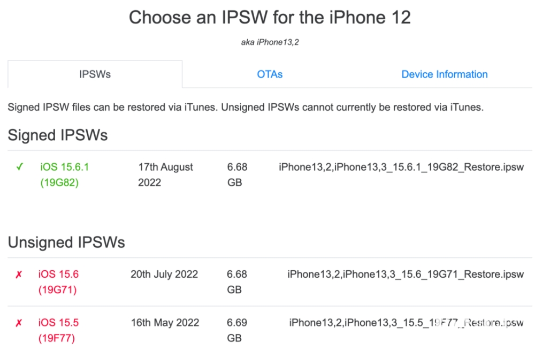The width and height of the screenshot is (535, 350).
Task: Switch to the IPSWs tab
Action: (95, 74)
